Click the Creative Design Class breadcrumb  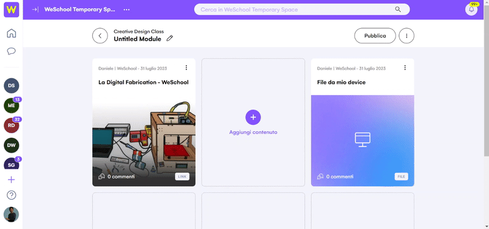point(139,32)
